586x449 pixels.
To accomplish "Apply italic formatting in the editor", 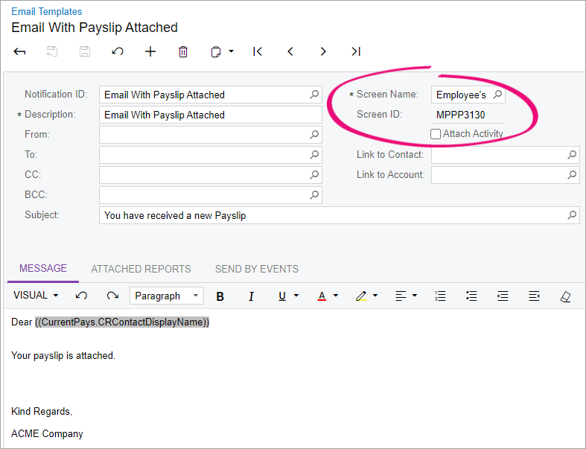I will [x=251, y=296].
